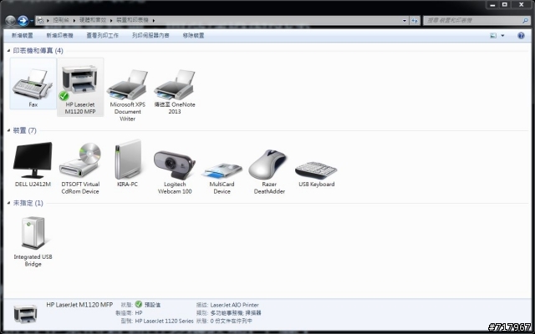535x334 pixels.
Task: Click the 多功能事務機; 掃描器 category text
Action: click(236, 313)
